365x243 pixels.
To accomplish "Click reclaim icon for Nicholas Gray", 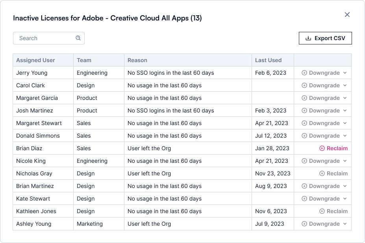I will click(x=322, y=173).
